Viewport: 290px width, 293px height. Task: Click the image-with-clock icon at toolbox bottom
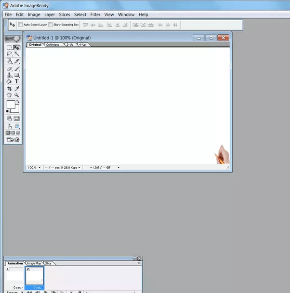(x=17, y=140)
